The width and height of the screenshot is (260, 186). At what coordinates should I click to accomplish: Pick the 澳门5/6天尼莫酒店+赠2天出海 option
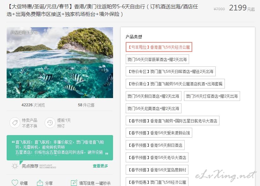pyautogui.click(x=153, y=108)
